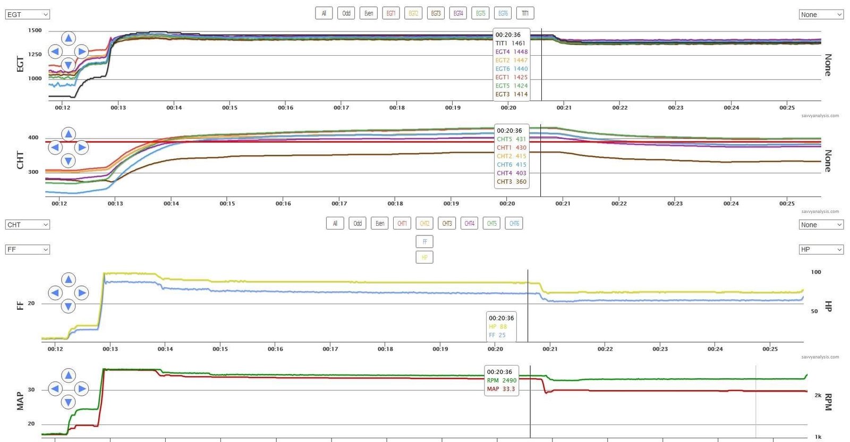Open the HP right axis dropdown
The width and height of the screenshot is (850, 442).
click(821, 249)
